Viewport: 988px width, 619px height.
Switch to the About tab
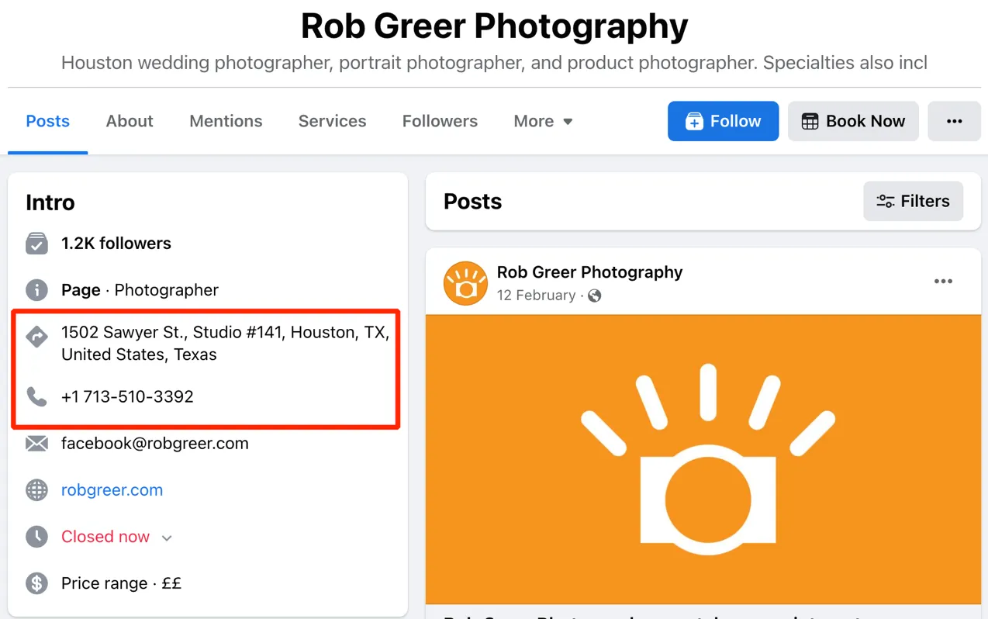(x=130, y=121)
